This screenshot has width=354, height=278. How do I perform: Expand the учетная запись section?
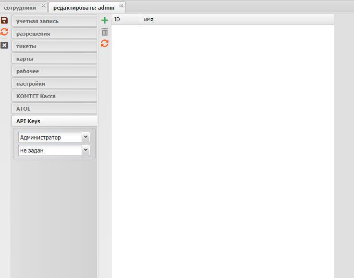pyautogui.click(x=54, y=21)
